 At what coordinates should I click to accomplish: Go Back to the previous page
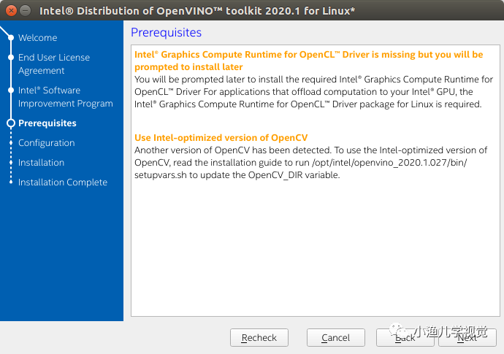[405, 337]
